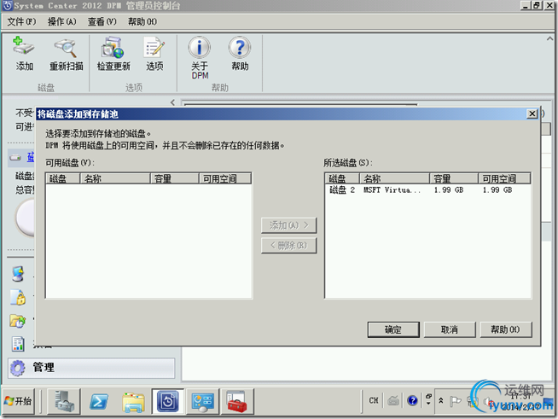558x419 pixels.
Task: Click the Disks link icon in left pane
Action: point(15,157)
